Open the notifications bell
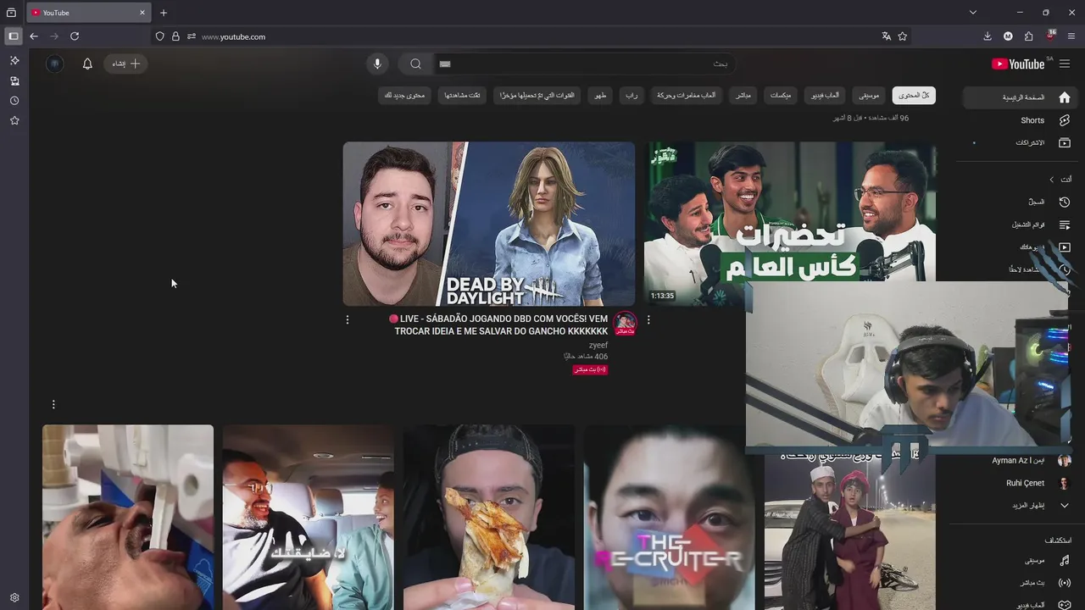The image size is (1085, 610). point(87,64)
